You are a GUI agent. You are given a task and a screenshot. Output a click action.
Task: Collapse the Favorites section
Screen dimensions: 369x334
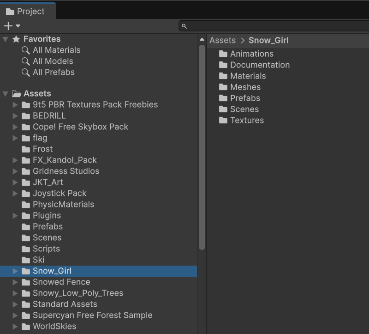(6, 39)
